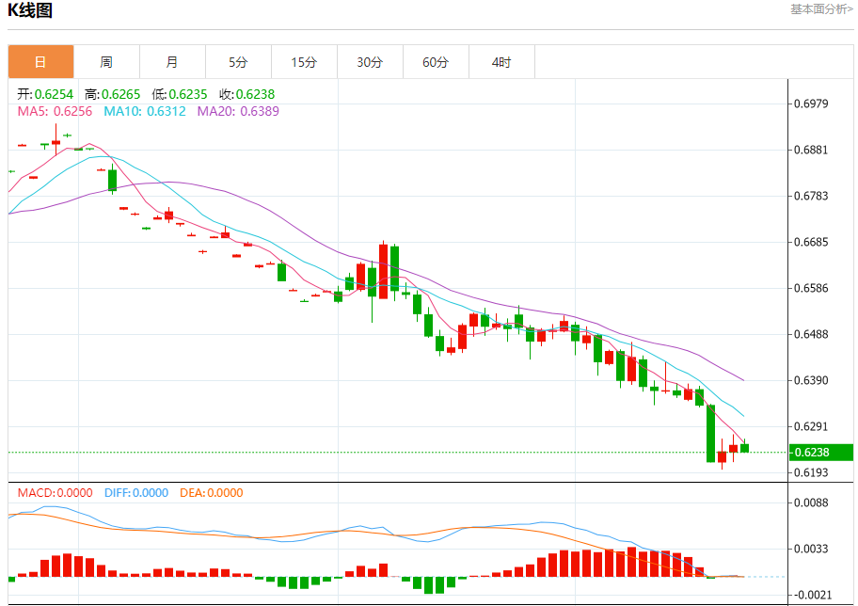Open the 30分 interval tab

coord(370,62)
